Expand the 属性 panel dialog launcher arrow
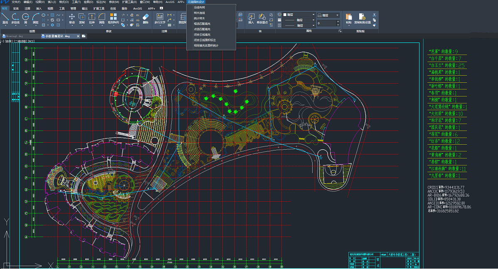The width and height of the screenshot is (498, 269). [x=340, y=31]
